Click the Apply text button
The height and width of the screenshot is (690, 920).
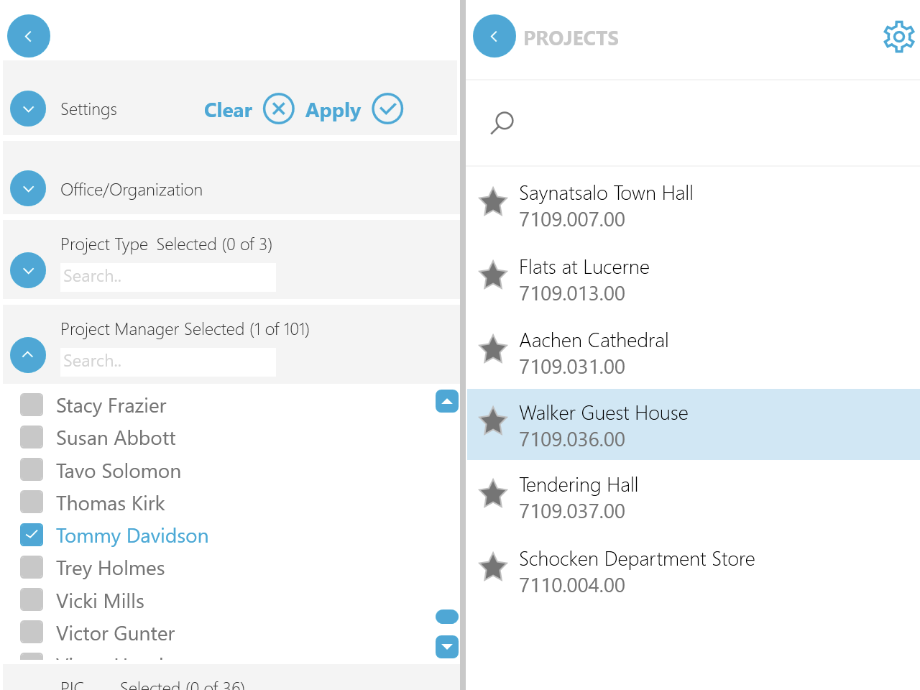pyautogui.click(x=333, y=111)
